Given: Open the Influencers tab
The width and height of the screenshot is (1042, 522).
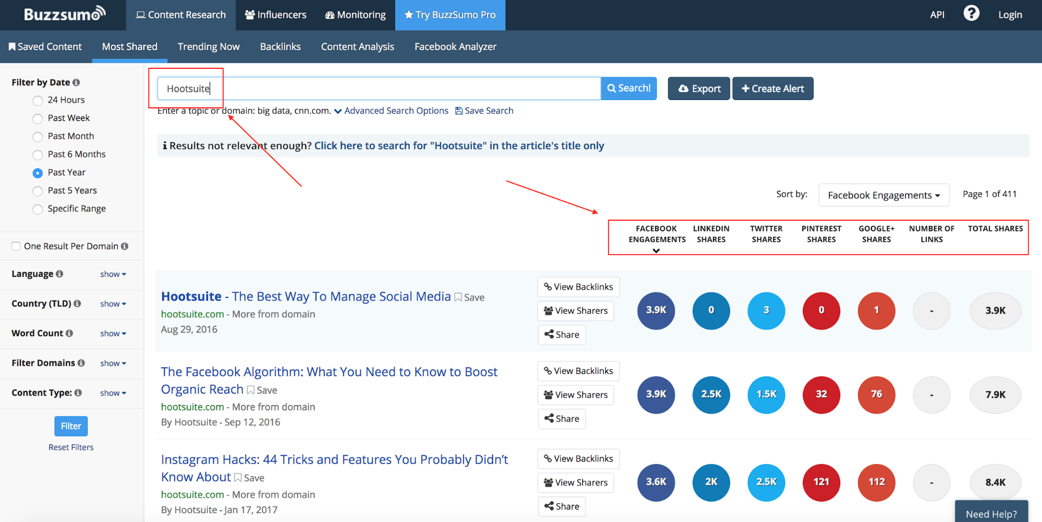Looking at the screenshot, I should 276,15.
